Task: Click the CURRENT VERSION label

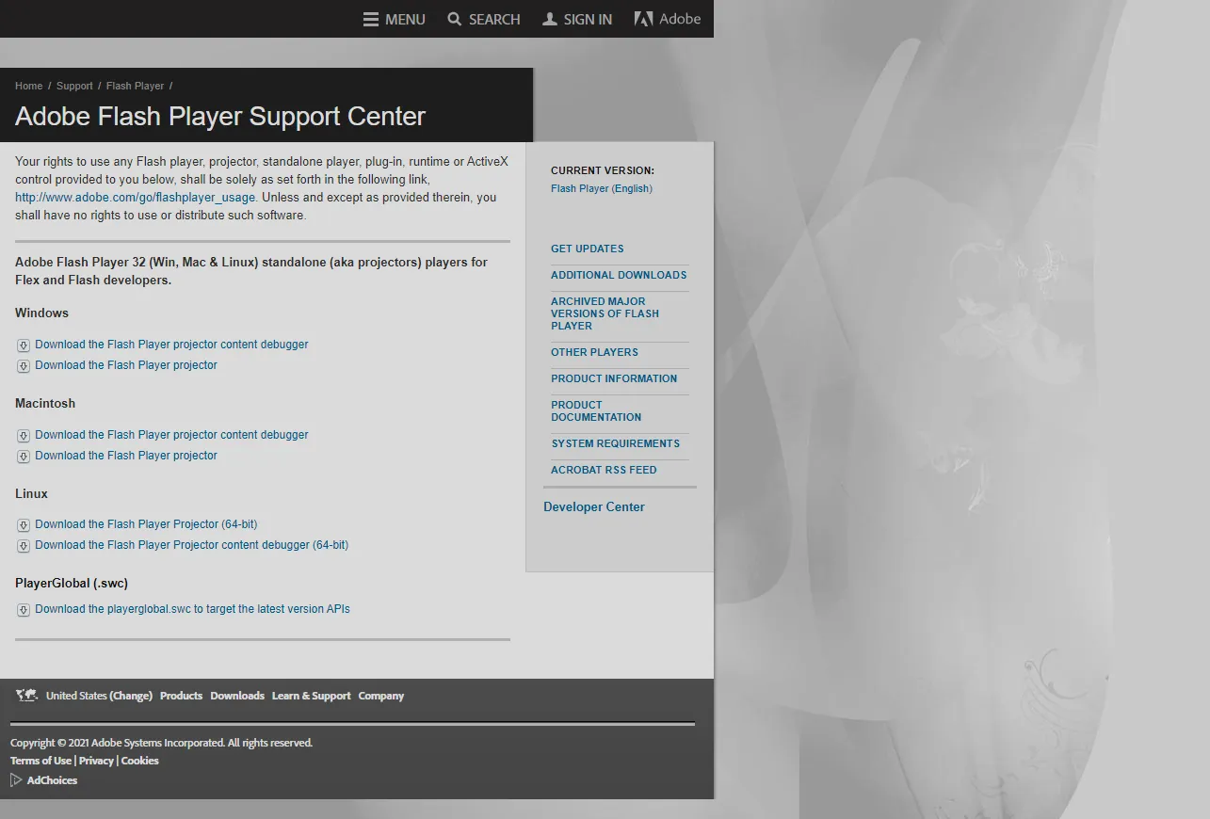Action: click(603, 170)
